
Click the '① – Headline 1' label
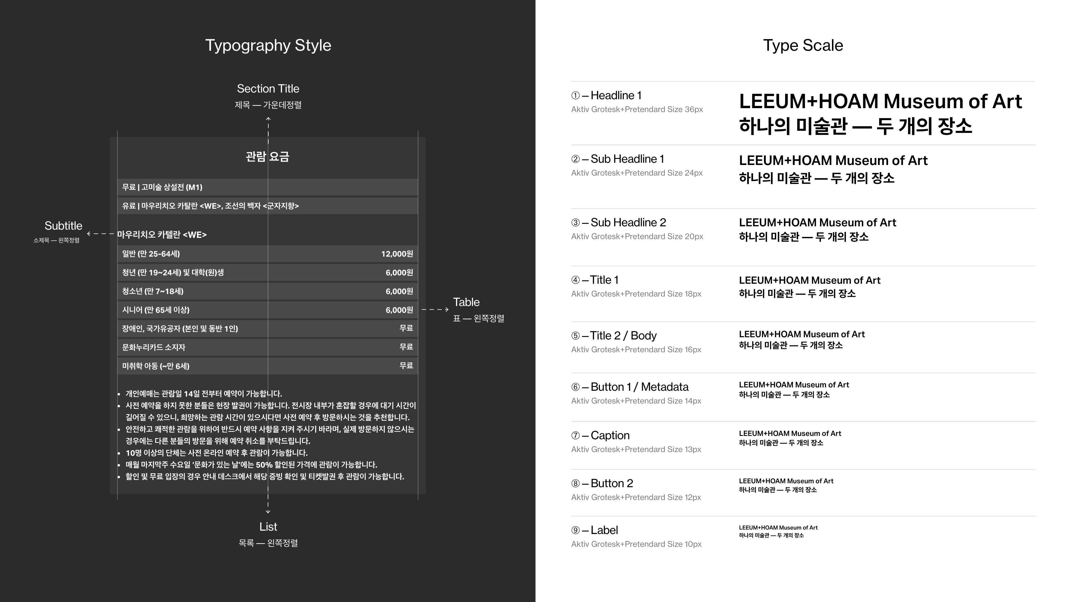(x=606, y=96)
